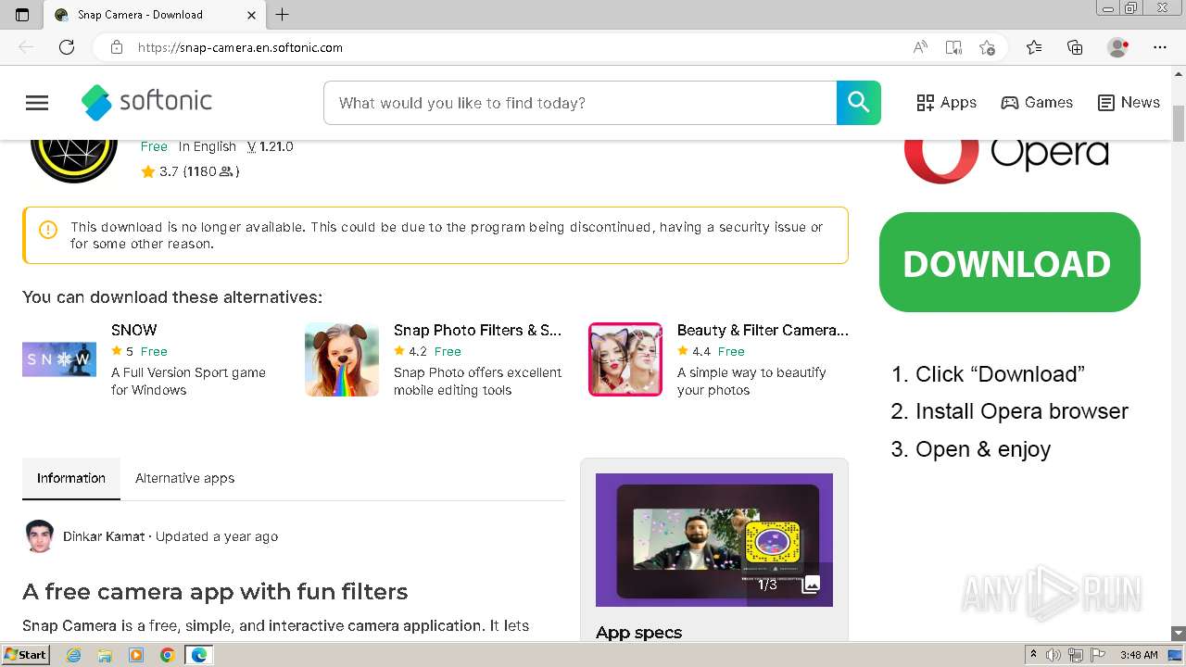Open the News section

click(x=1129, y=103)
